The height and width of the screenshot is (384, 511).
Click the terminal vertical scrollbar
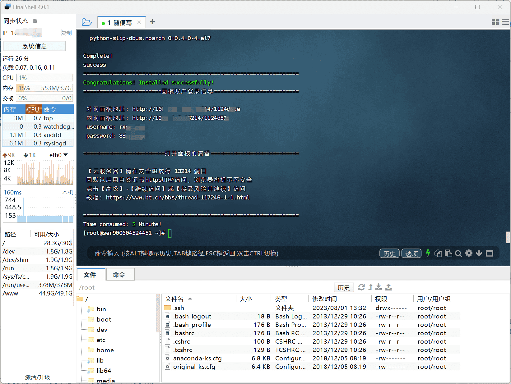[x=508, y=237]
